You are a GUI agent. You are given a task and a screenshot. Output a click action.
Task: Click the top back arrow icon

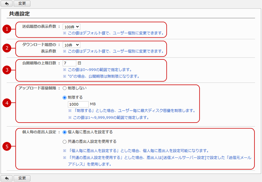7,3
